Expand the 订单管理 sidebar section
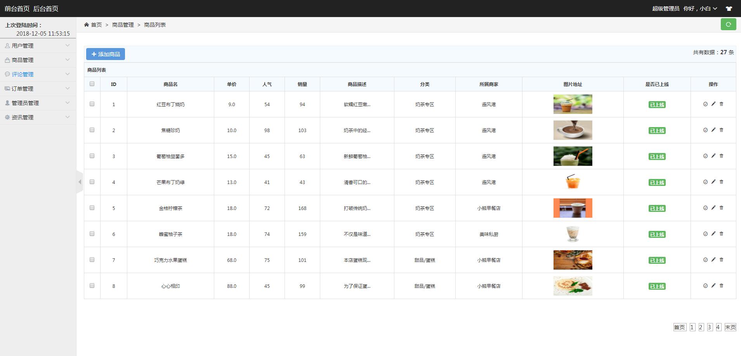The height and width of the screenshot is (356, 741). 38,89
